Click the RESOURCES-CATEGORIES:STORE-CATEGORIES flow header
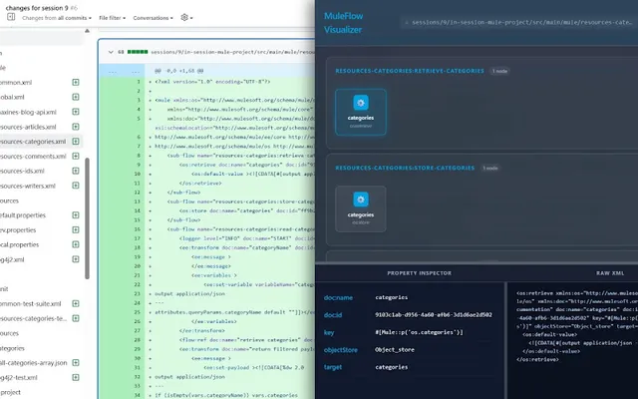This screenshot has height=399, width=638. point(405,168)
